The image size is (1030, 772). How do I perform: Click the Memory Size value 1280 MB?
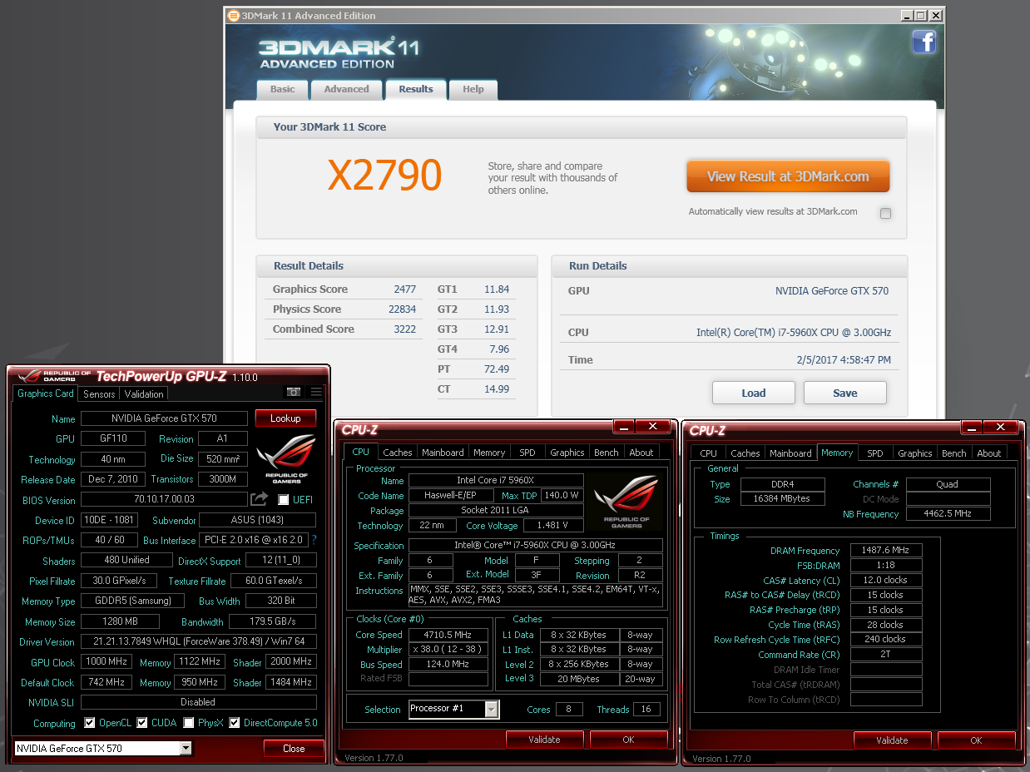click(x=121, y=621)
